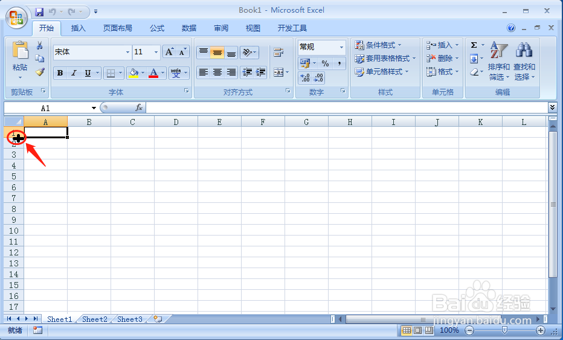The image size is (563, 340).
Task: Click 格式 format cells button
Action: pyautogui.click(x=442, y=72)
